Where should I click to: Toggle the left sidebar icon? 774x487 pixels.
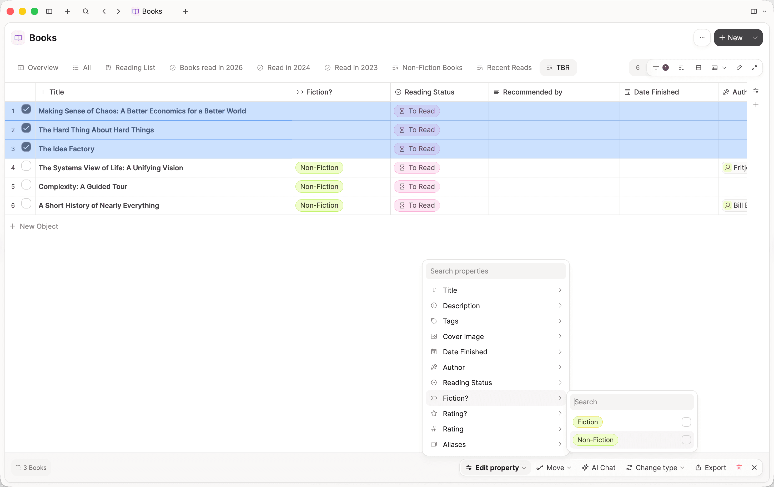pyautogui.click(x=49, y=11)
